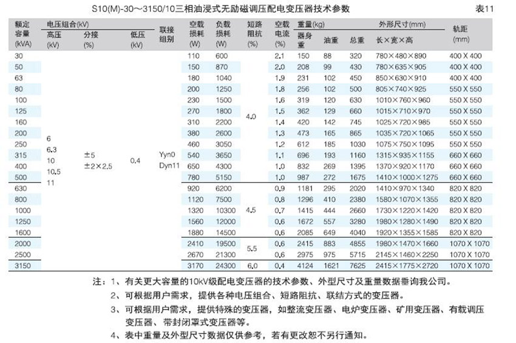Image resolution: width=516 pixels, height=343 pixels.
Task: Select the 5.5 short-circuit impedance value
Action: click(253, 248)
